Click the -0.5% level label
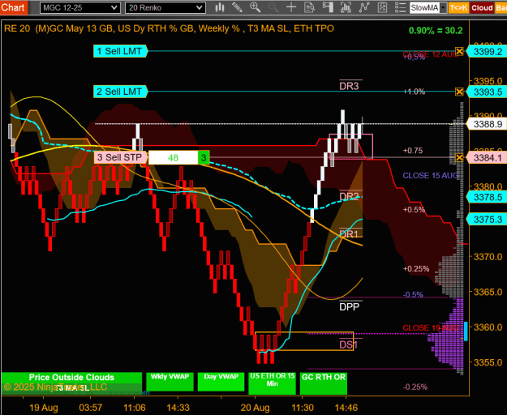The height and width of the screenshot is (415, 507). (413, 294)
